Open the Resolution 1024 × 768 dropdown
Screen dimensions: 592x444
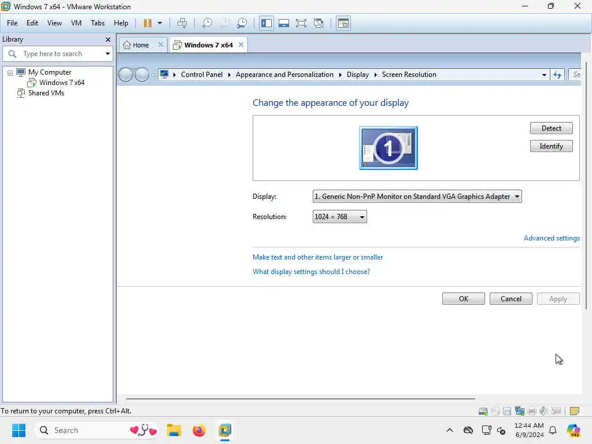tap(339, 217)
